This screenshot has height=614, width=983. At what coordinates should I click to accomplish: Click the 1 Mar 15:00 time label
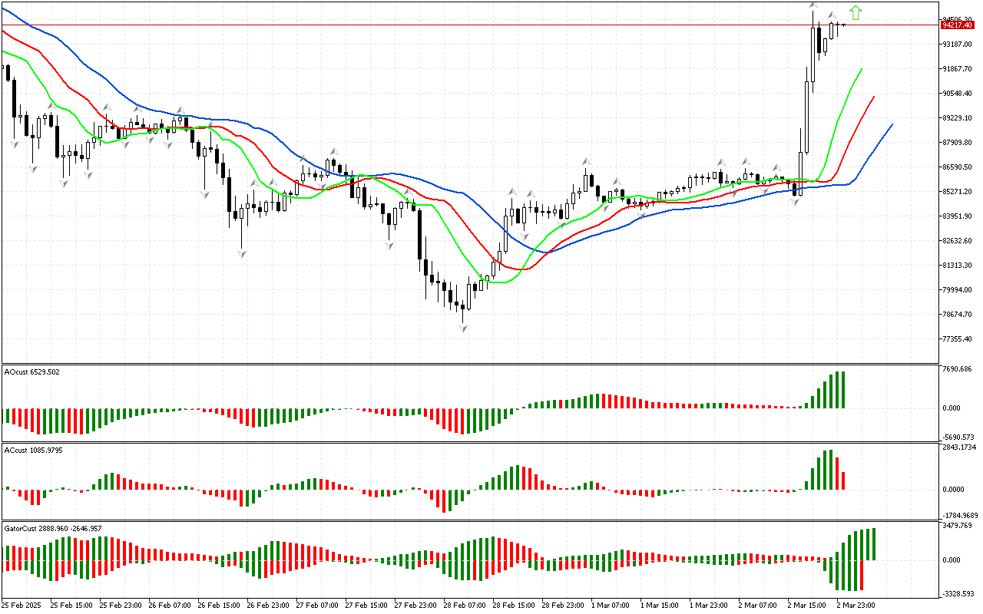[x=660, y=606]
